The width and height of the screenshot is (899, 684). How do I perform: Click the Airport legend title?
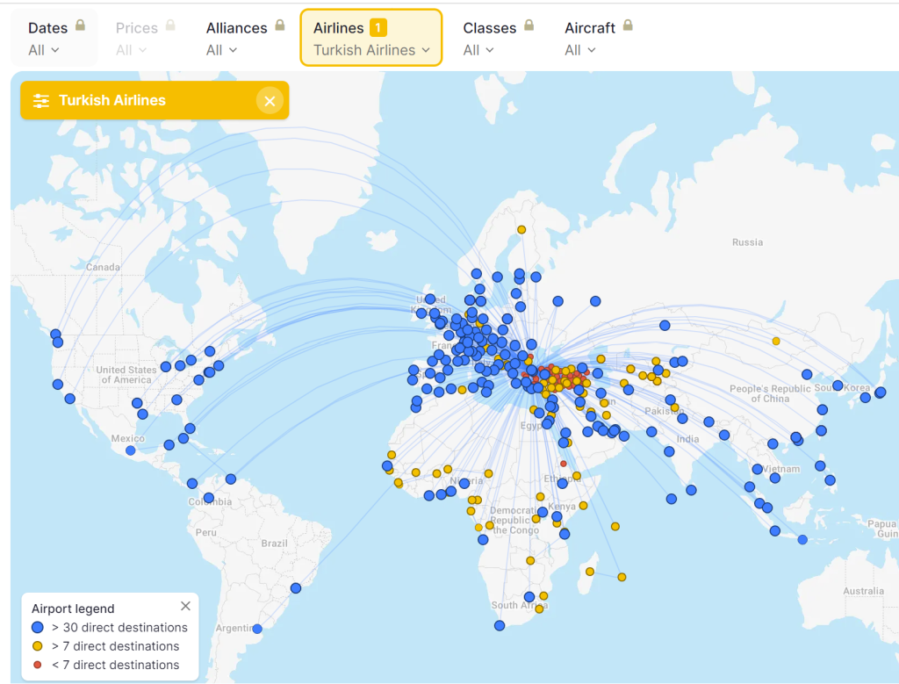click(x=73, y=608)
